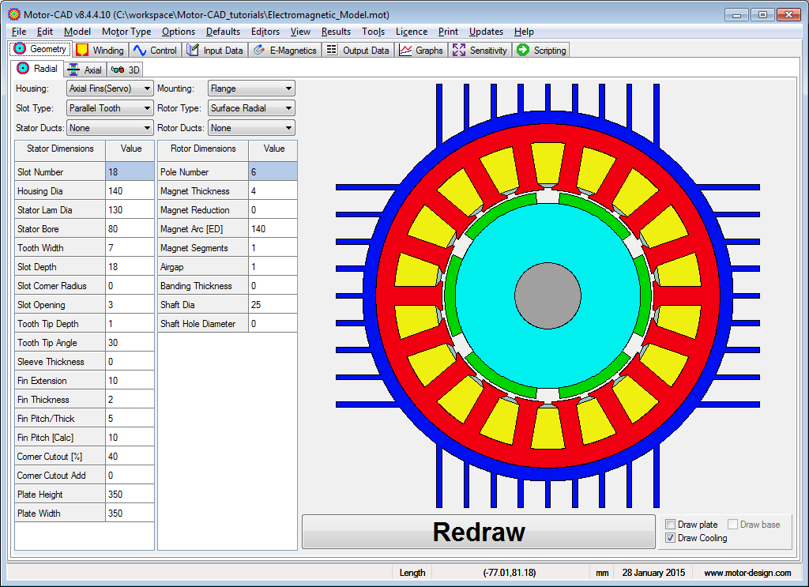Expand the Slot Type dropdown

[110, 108]
